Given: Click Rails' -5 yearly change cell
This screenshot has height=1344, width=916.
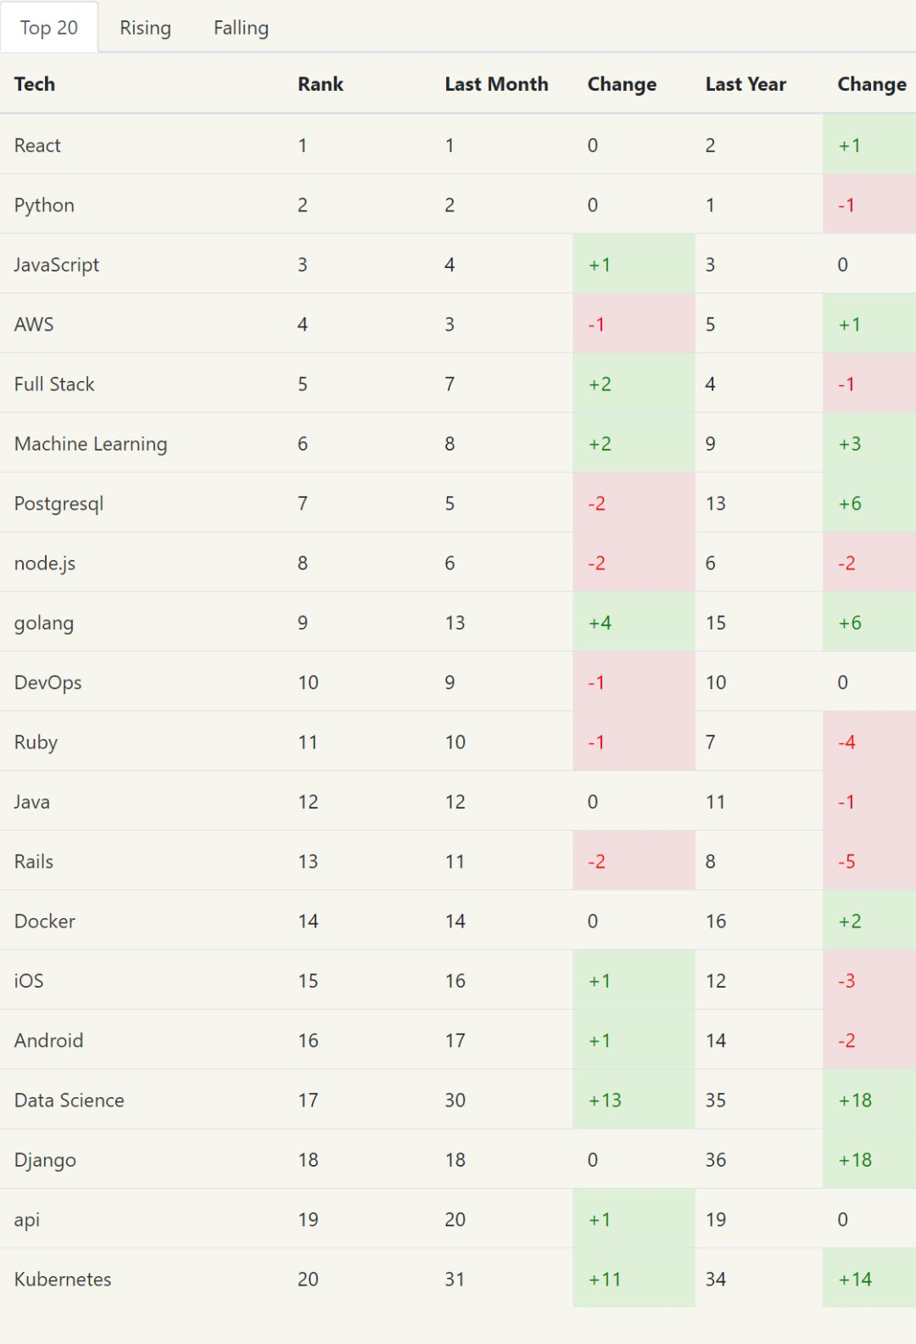Looking at the screenshot, I should click(846, 861).
